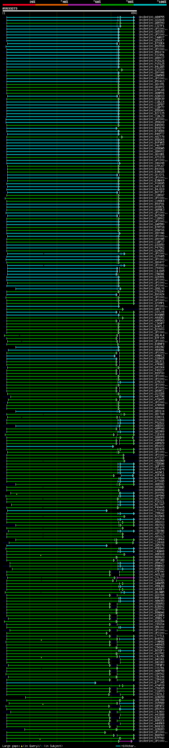
Task: Select hit label UniRef100_A4S796
Action: click(152, 396)
